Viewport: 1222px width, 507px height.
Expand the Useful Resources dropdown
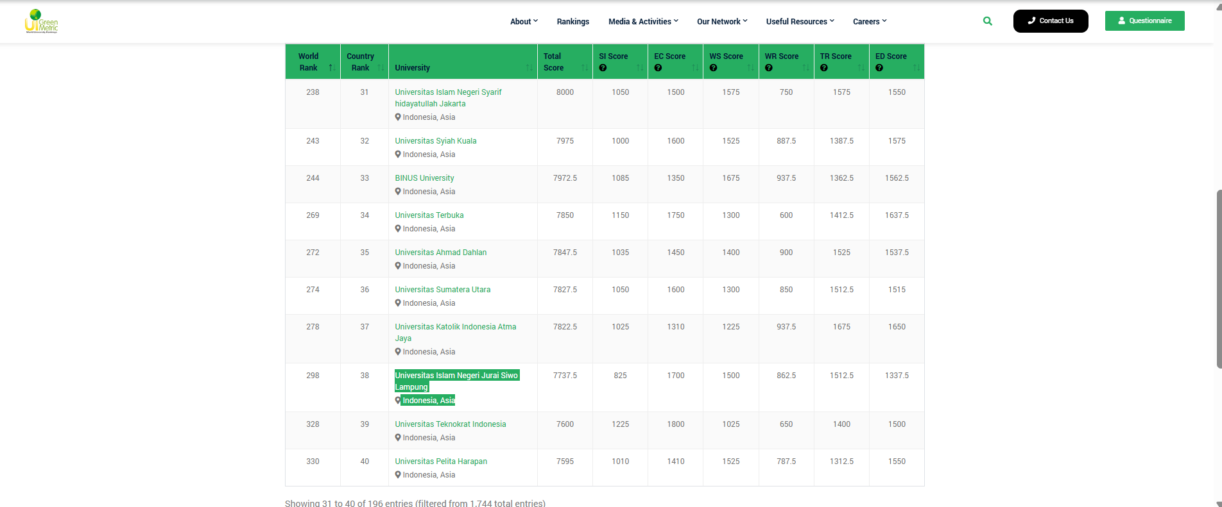pyautogui.click(x=800, y=21)
